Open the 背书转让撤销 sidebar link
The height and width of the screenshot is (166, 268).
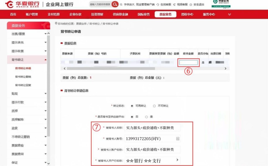(23, 77)
